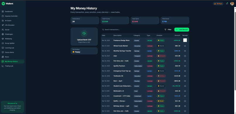Select the Whole Foods Market description
This screenshot has height=114, width=236.
(x=121, y=46)
